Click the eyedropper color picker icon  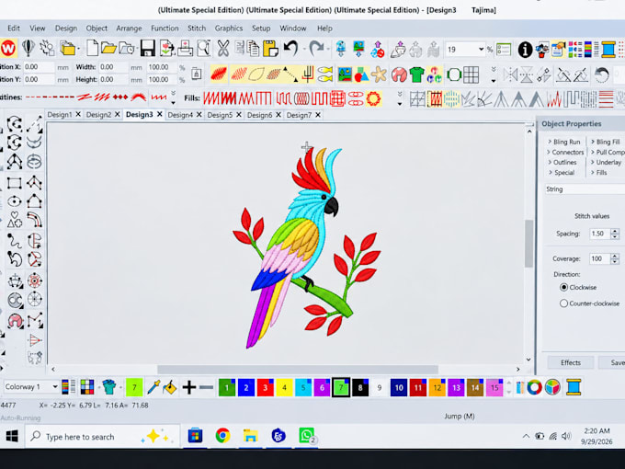click(x=153, y=387)
